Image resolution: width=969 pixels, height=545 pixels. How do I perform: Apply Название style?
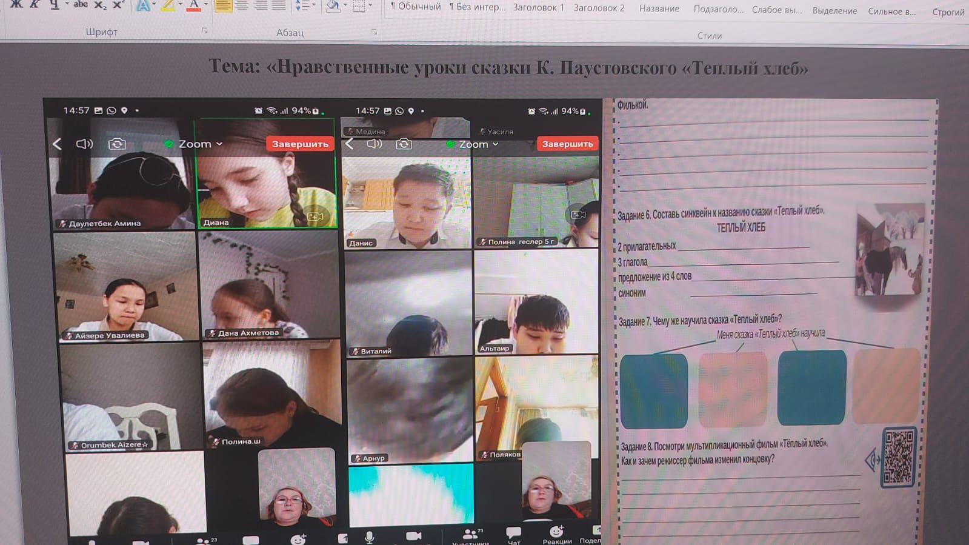click(659, 9)
